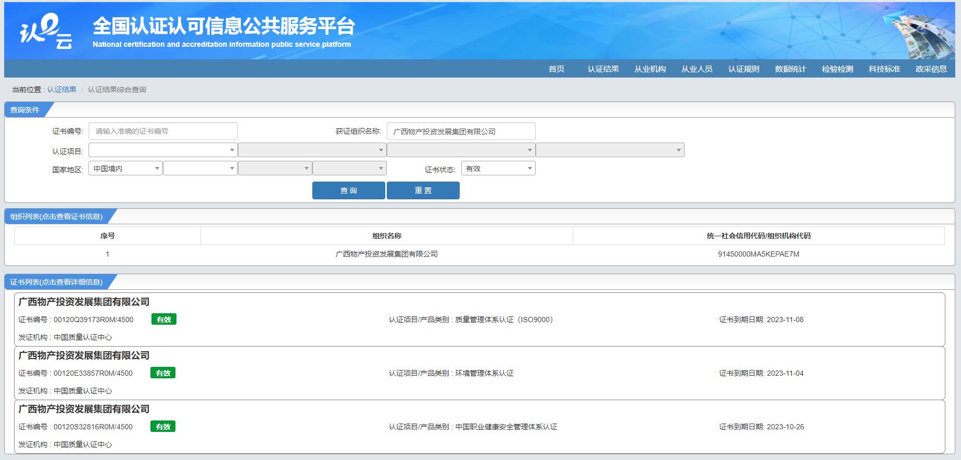This screenshot has width=961, height=460.
Task: Open 数据统计 navigation item
Action: [x=790, y=69]
